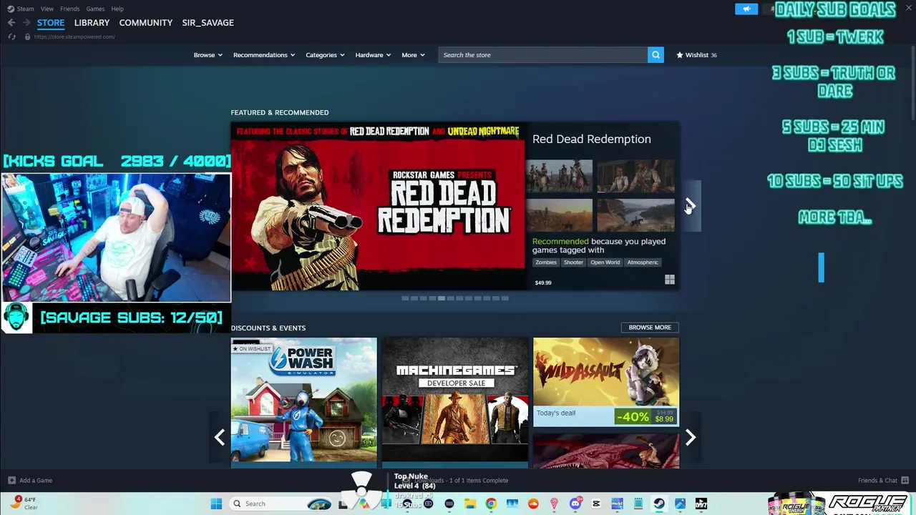The width and height of the screenshot is (916, 515).
Task: Select the Open World tag
Action: pos(605,263)
